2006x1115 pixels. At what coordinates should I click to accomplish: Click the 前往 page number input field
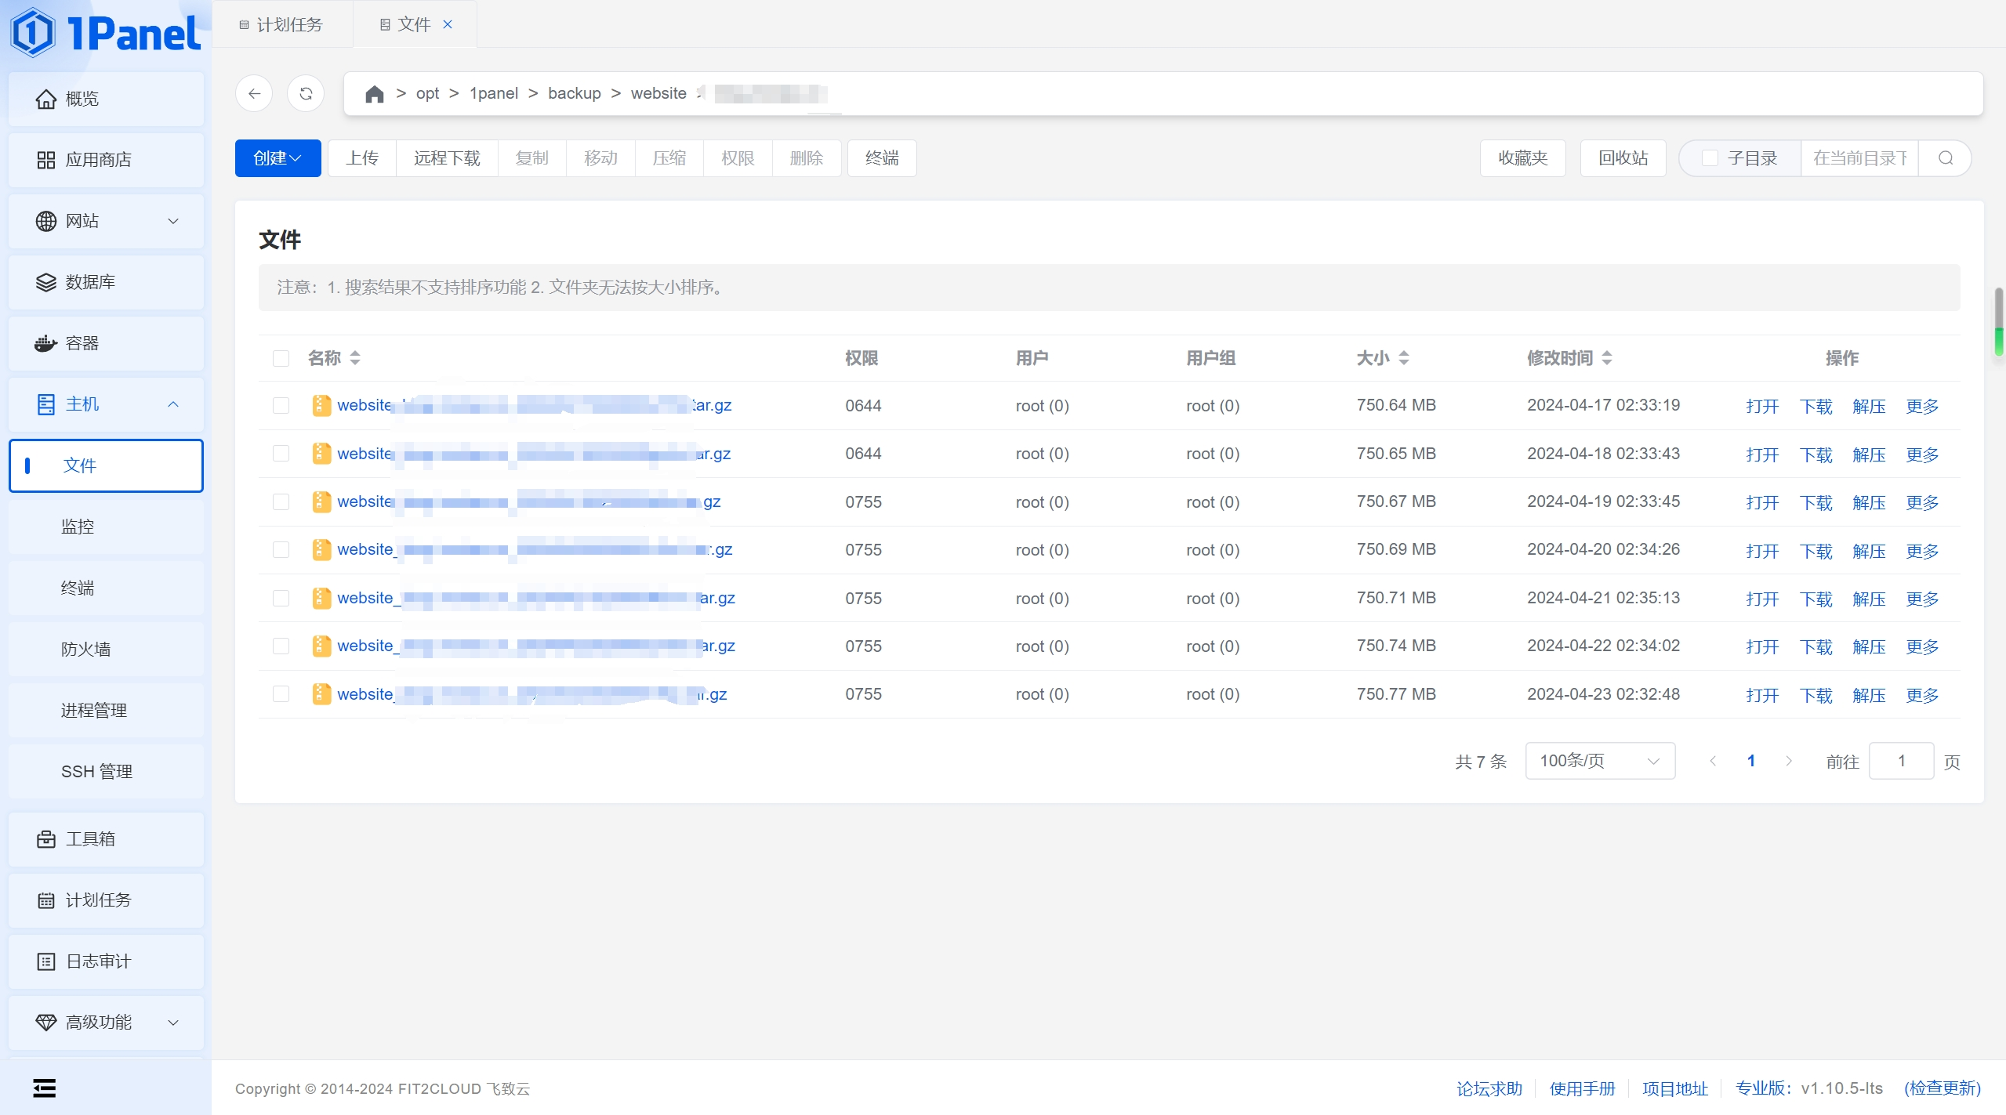(x=1901, y=761)
